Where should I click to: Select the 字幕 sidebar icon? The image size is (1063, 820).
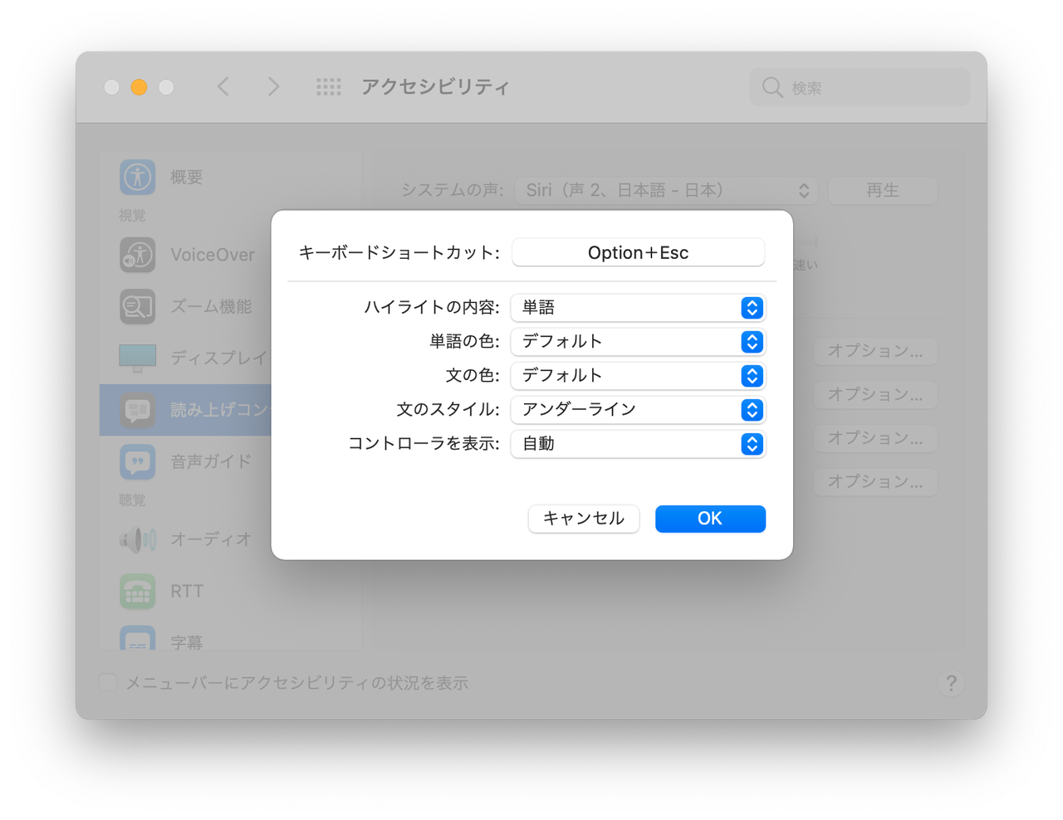click(137, 639)
